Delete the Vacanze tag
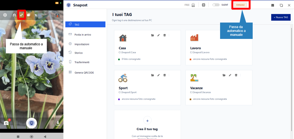The image size is (294, 139). (236, 75)
